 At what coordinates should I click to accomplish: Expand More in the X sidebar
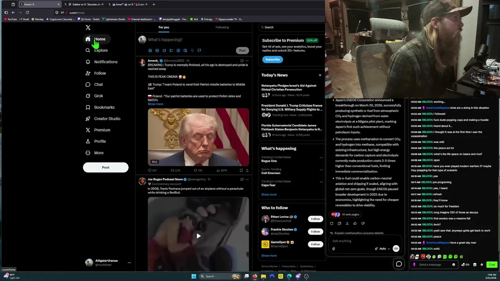tap(95, 153)
